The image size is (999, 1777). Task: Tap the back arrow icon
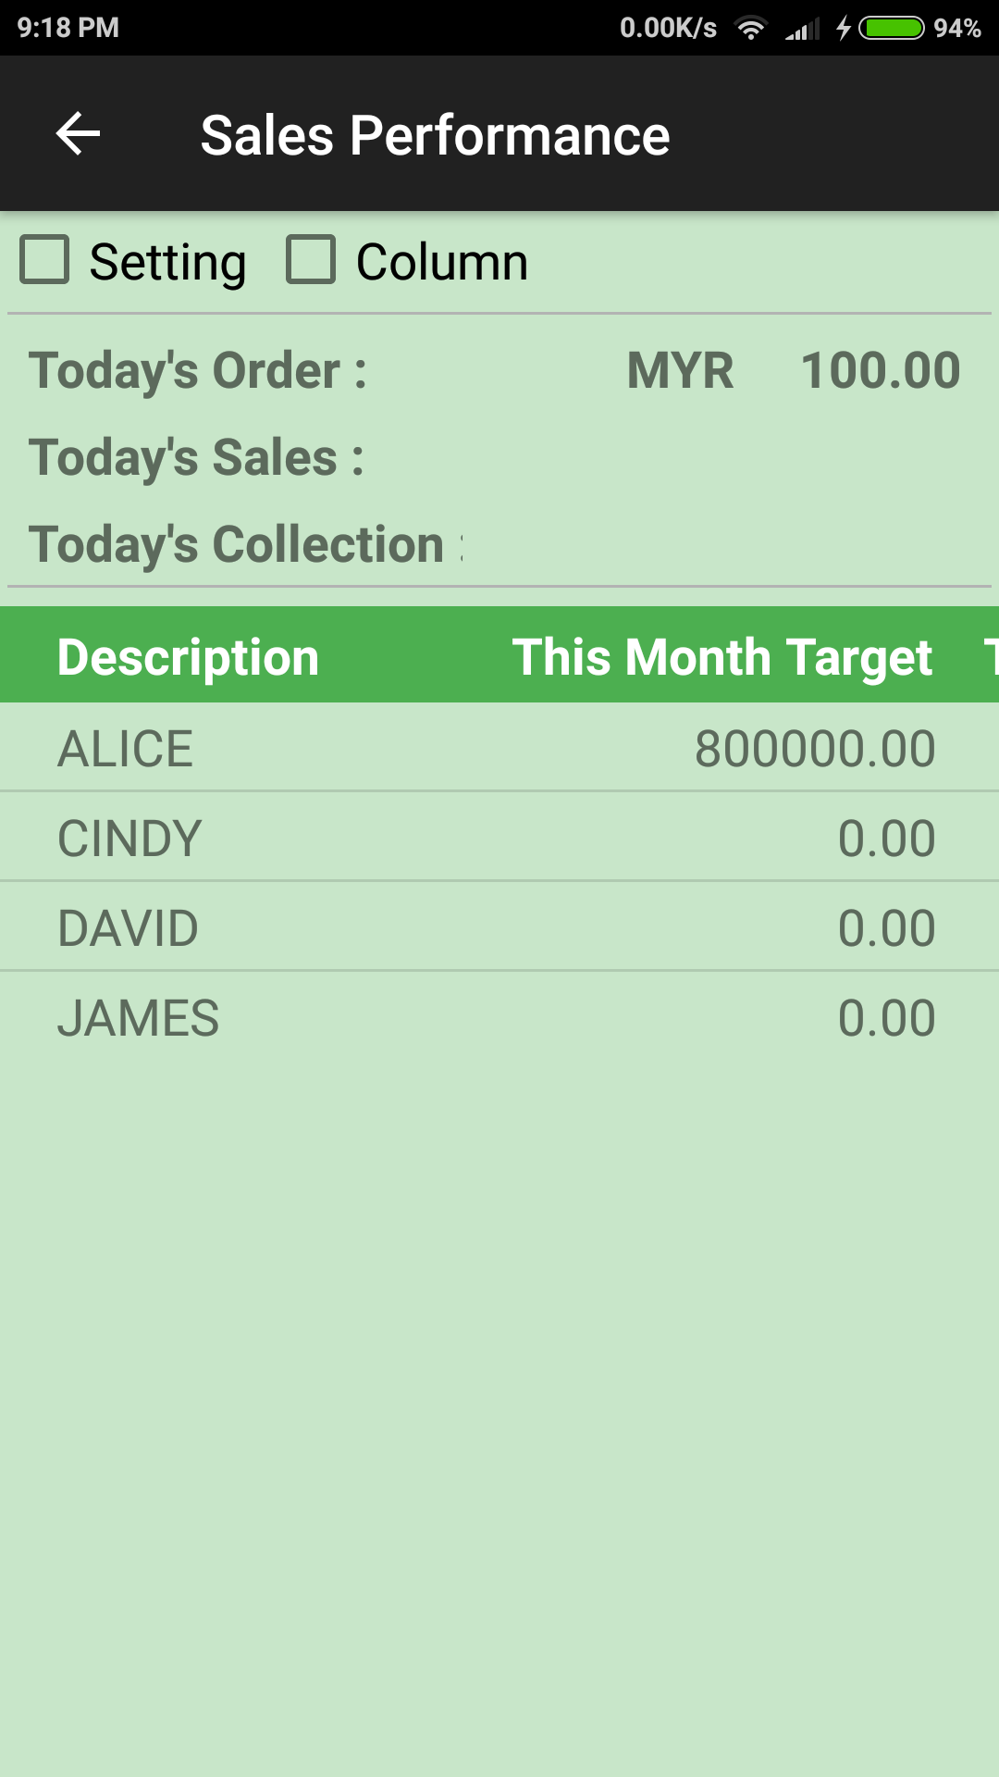click(x=79, y=134)
